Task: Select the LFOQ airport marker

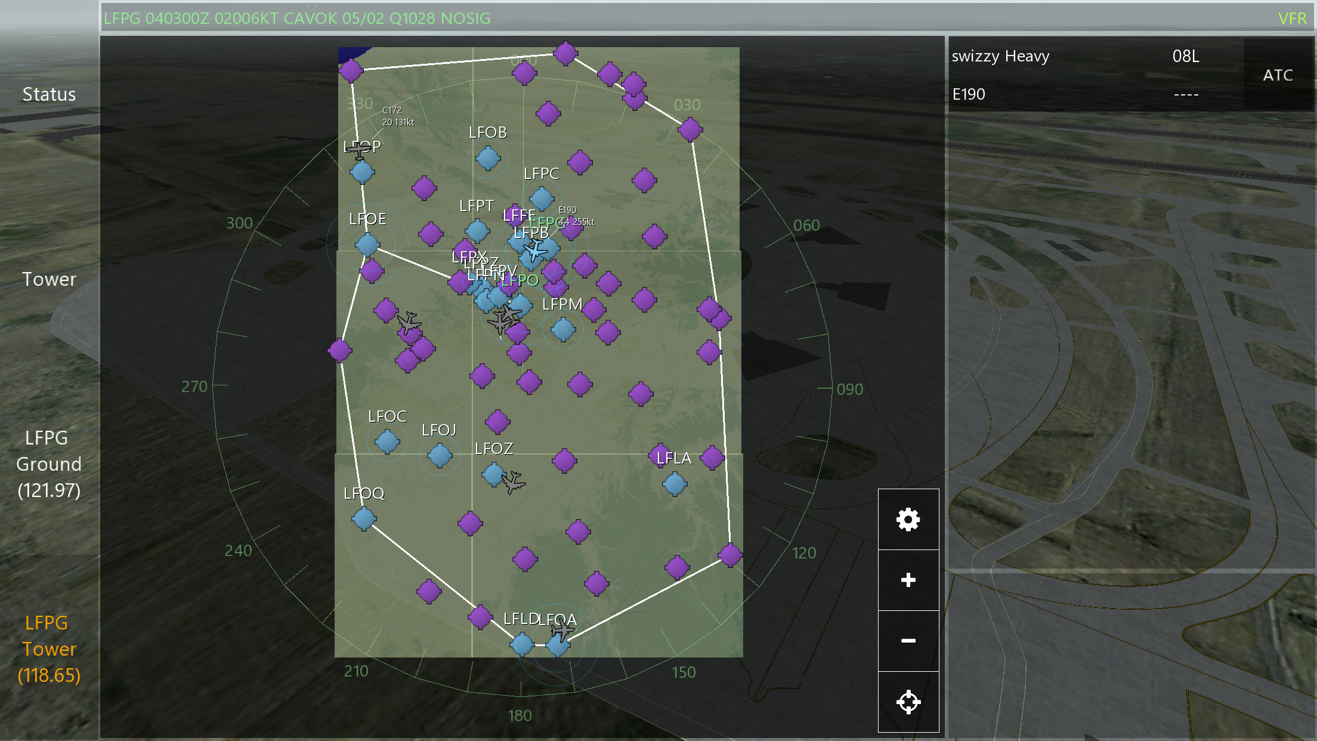Action: [364, 518]
